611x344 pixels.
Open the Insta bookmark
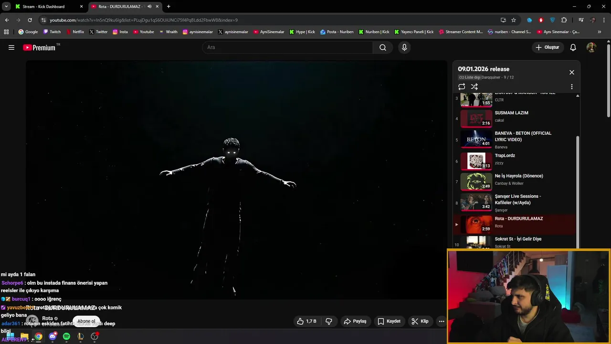coord(120,32)
